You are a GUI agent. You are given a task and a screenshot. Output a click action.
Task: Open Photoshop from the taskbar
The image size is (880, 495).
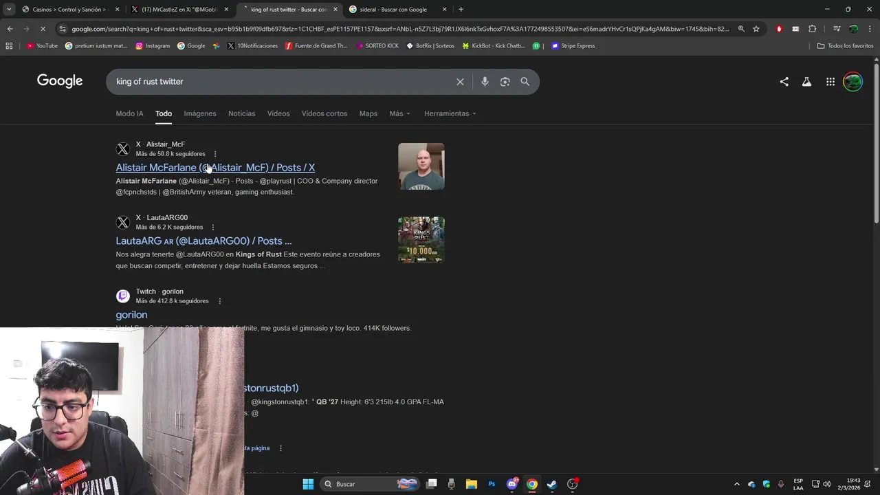point(492,484)
